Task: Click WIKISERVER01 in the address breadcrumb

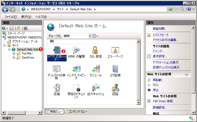Action: coord(41,9)
